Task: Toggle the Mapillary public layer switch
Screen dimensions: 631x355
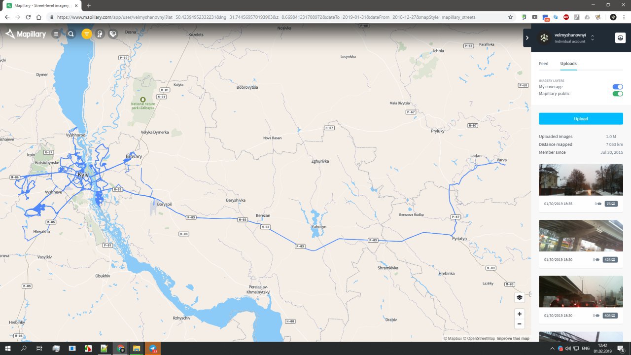Action: click(x=618, y=94)
